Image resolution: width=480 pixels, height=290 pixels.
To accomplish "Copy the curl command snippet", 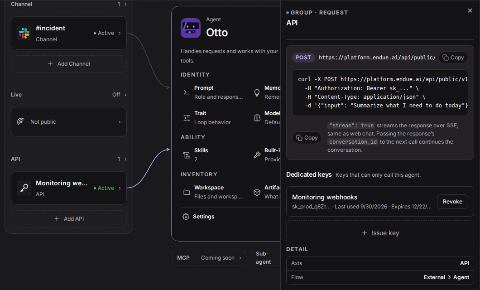I will tap(307, 138).
